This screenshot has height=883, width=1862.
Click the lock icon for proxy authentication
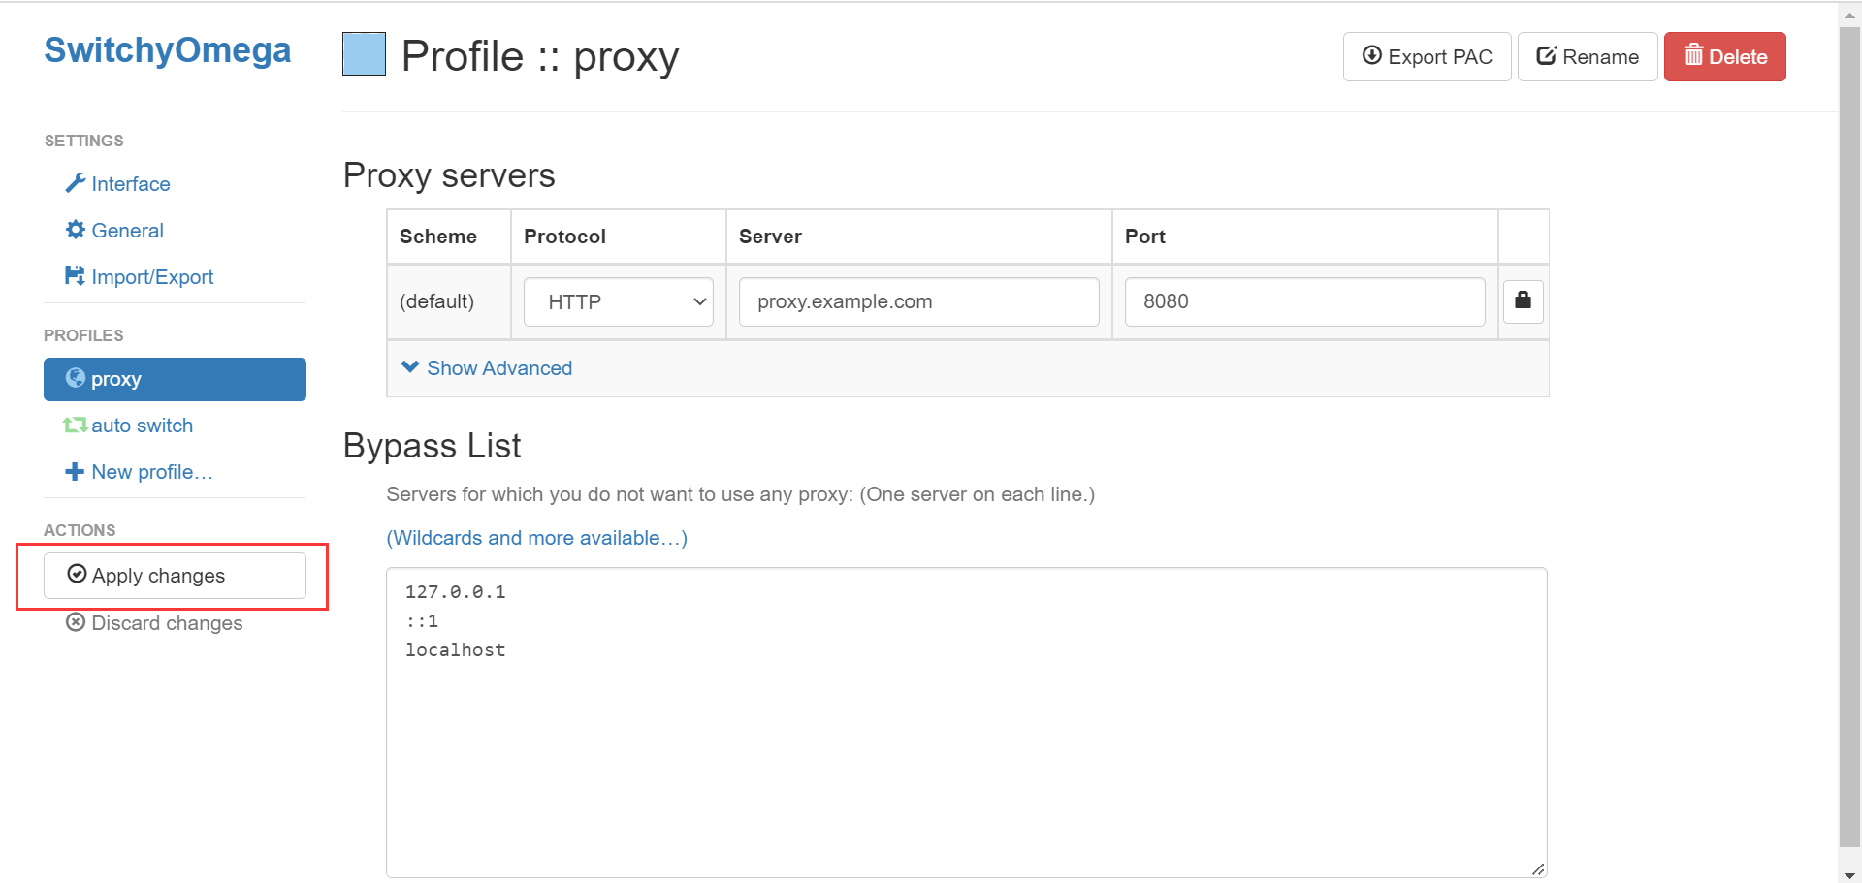pyautogui.click(x=1523, y=301)
